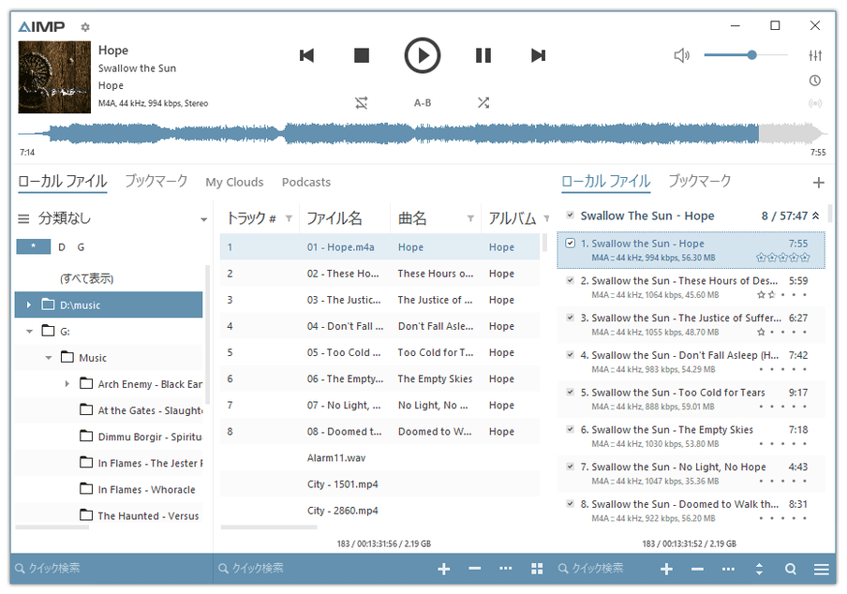The image size is (847, 594).
Task: Select In Flames - Whoracle folder
Action: (137, 489)
